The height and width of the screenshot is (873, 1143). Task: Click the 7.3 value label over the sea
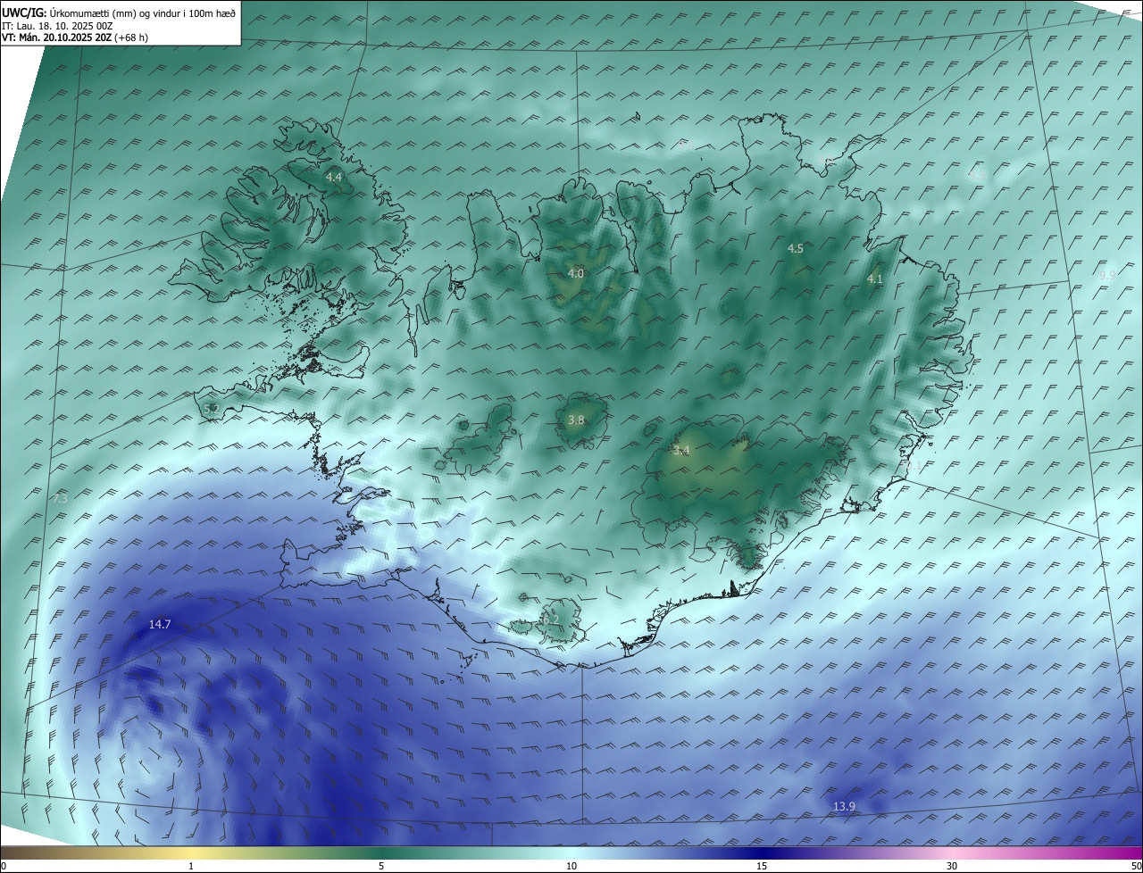[x=60, y=499]
